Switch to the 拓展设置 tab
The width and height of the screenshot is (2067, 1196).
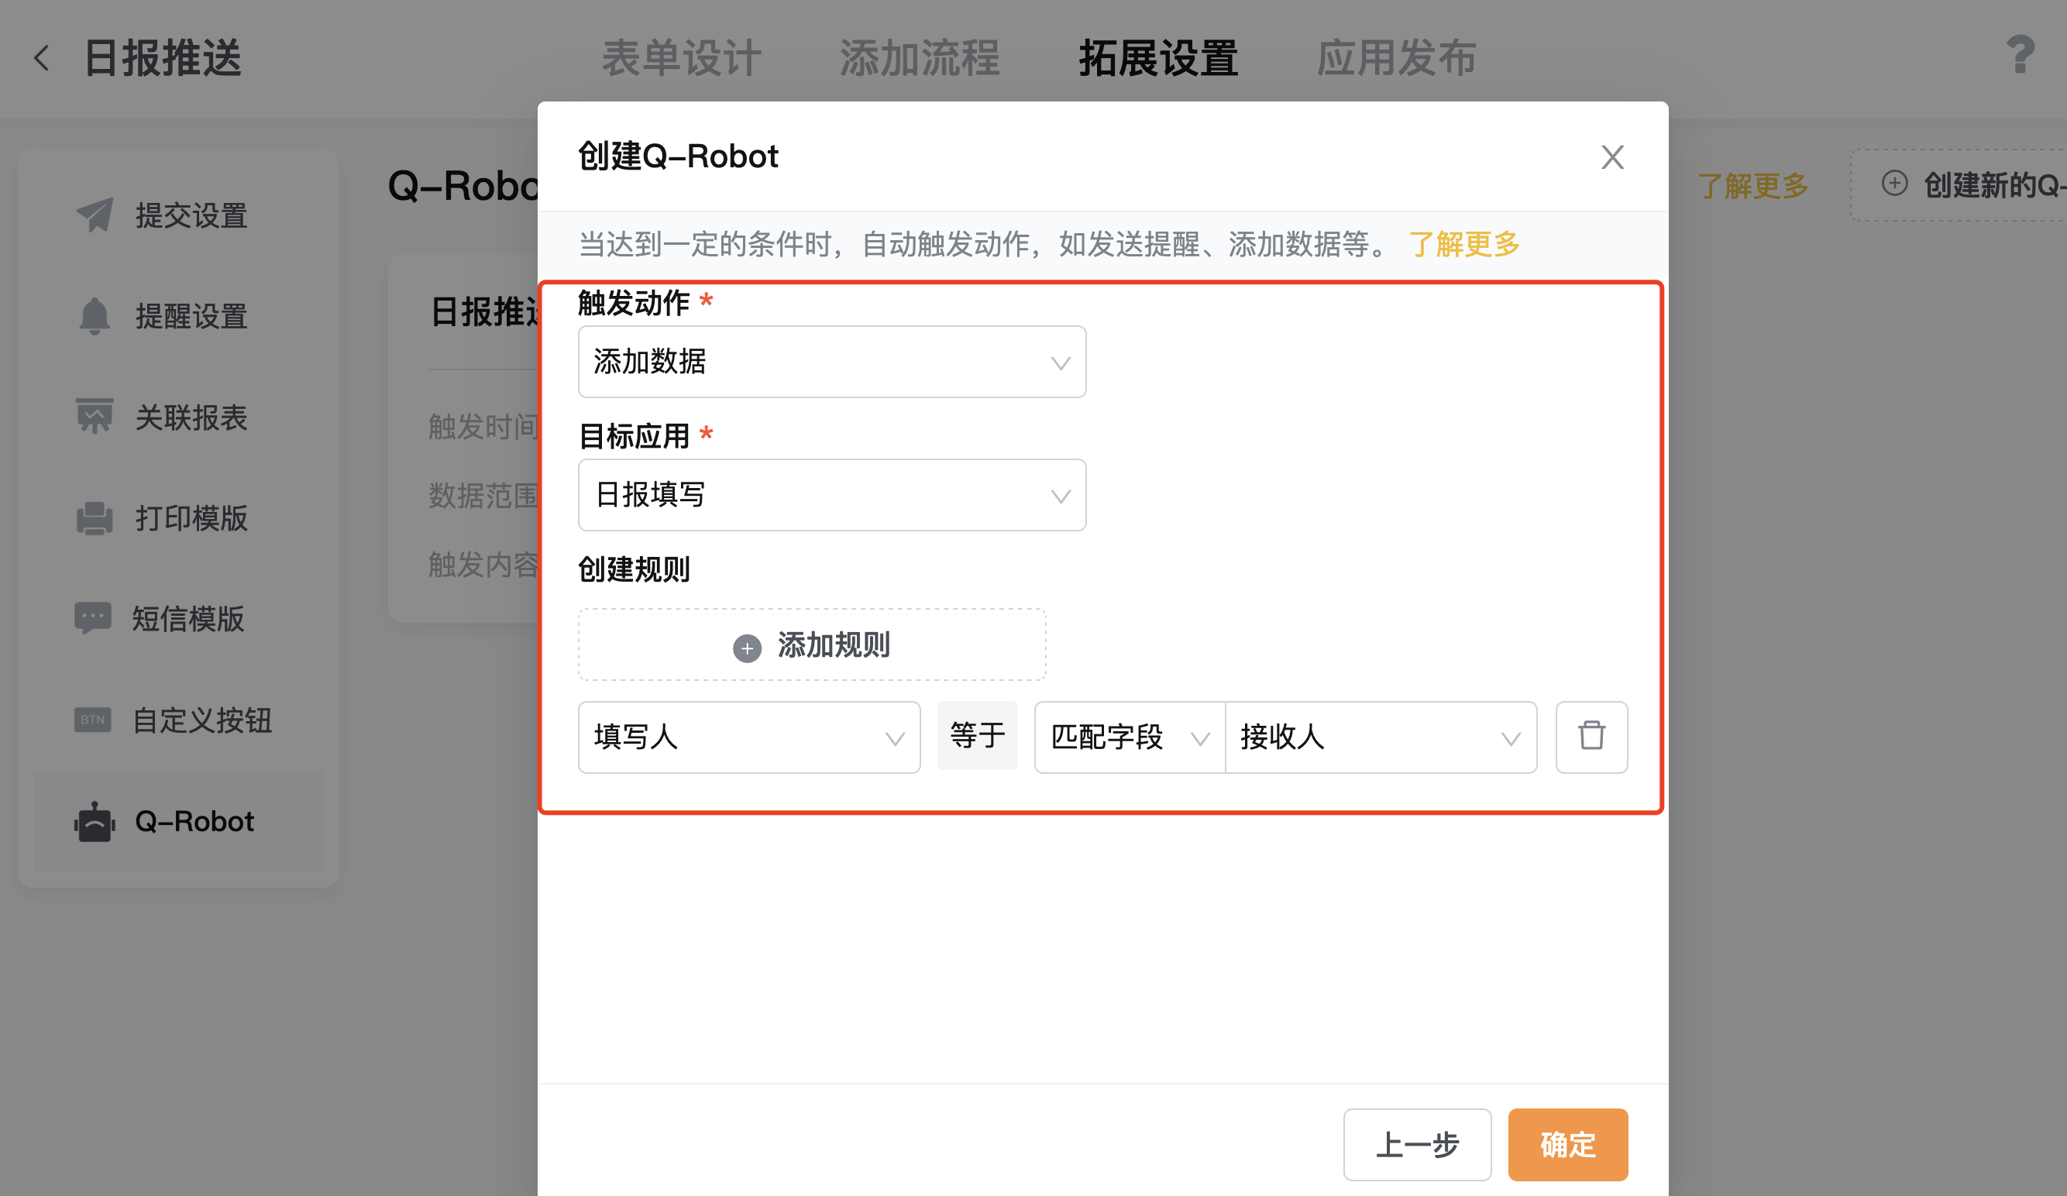point(1158,58)
